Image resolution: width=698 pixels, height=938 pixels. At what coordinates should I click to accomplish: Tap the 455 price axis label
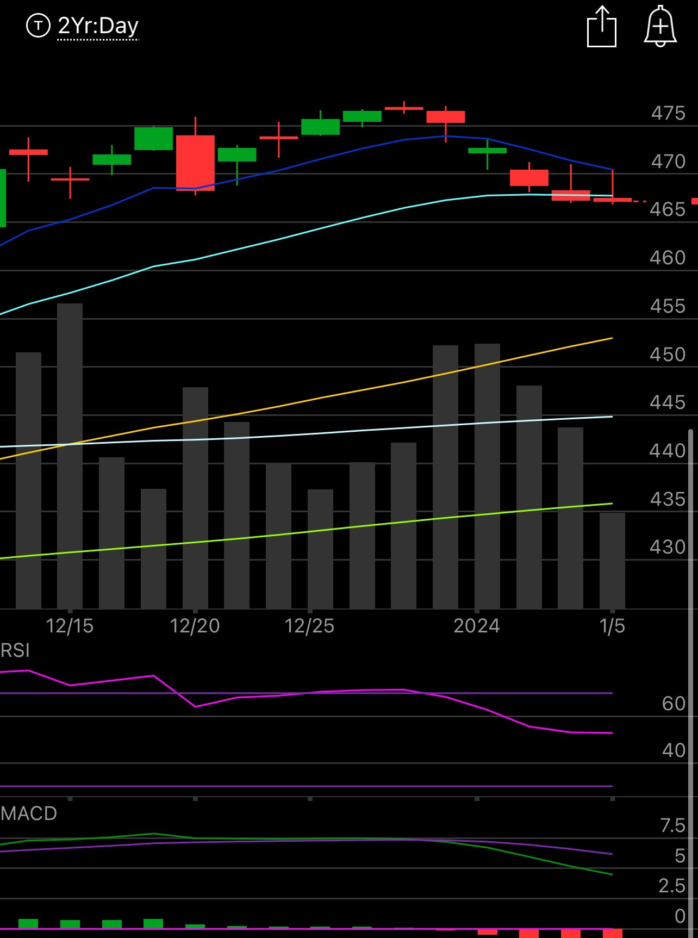(x=668, y=306)
